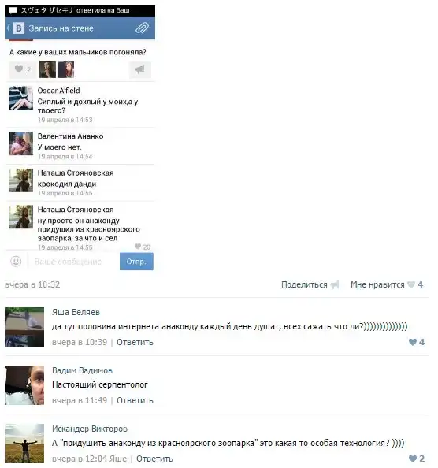Image resolution: width=438 pixels, height=468 pixels.
Task: Open Искандер Викторов's avatar picture
Action: [24, 444]
